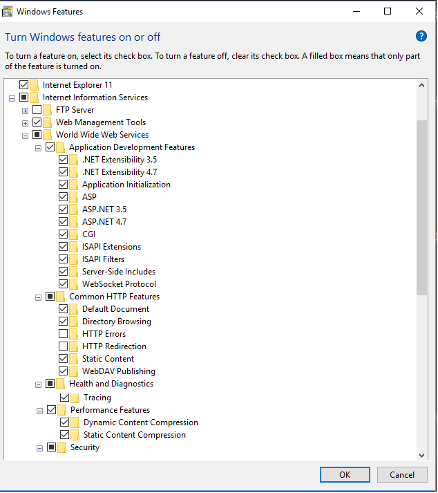Enable the HTTP Errors checkbox
Viewport: 438px width, 493px height.
click(x=64, y=334)
